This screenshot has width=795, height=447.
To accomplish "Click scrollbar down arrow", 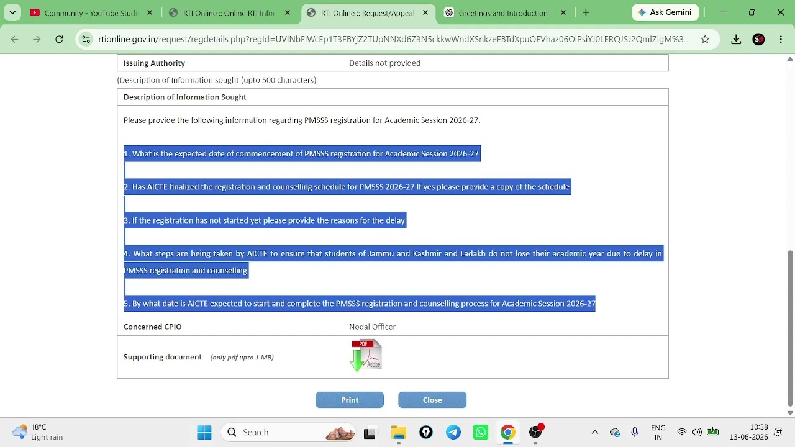I will click(790, 413).
